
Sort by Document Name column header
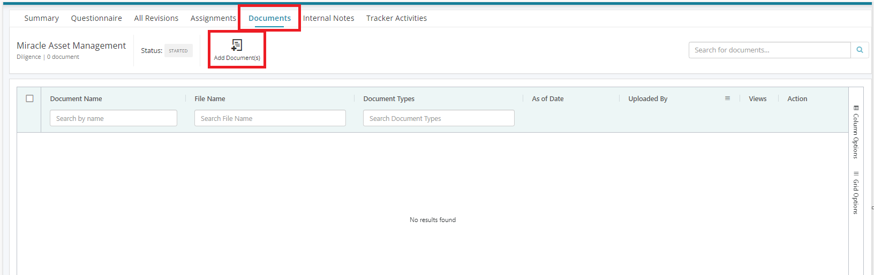point(76,98)
